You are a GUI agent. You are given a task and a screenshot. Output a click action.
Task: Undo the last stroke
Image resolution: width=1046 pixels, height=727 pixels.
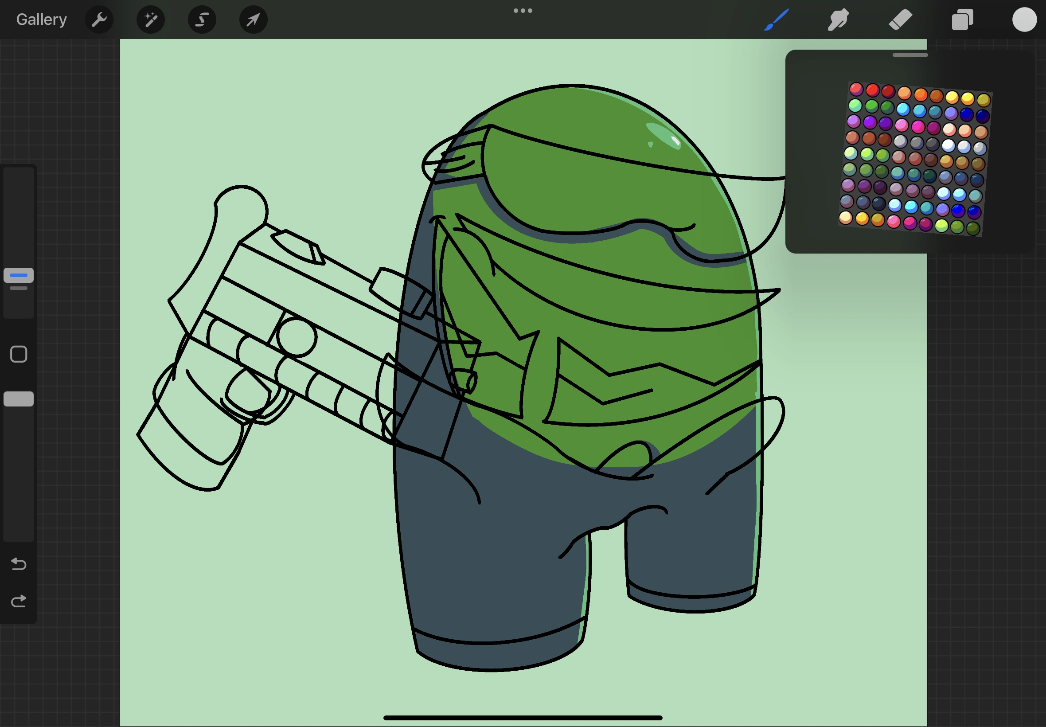[x=19, y=564]
